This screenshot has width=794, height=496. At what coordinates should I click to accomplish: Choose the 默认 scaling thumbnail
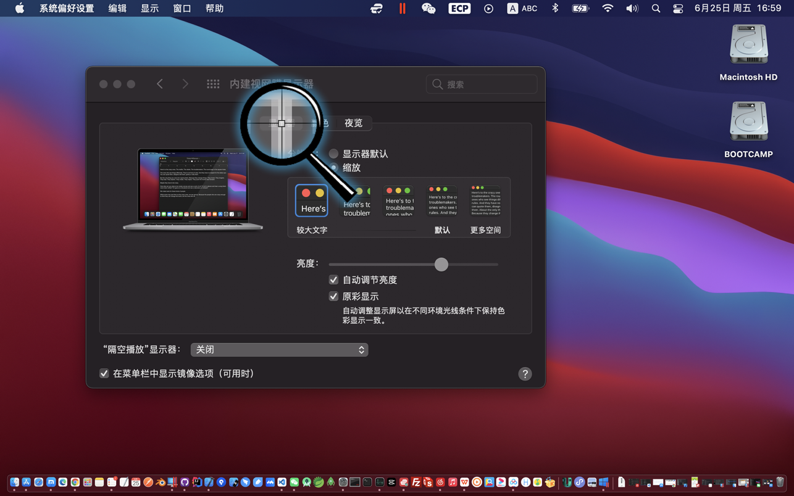point(442,200)
